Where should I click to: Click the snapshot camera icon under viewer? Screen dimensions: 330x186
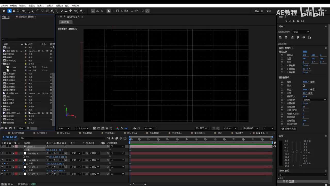point(135,128)
